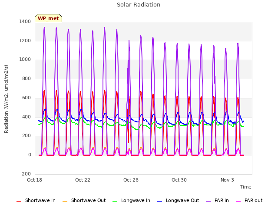Toggle the Longwave In legend entry

click(x=131, y=200)
